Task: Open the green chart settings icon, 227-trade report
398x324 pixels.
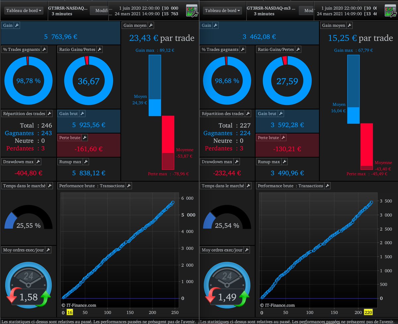Action: point(390,11)
